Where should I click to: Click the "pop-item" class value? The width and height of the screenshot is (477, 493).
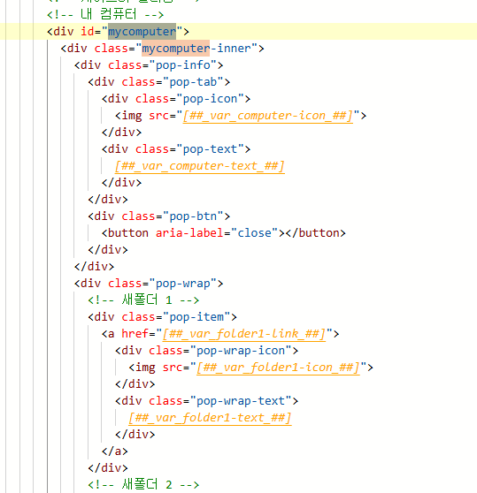tap(196, 316)
